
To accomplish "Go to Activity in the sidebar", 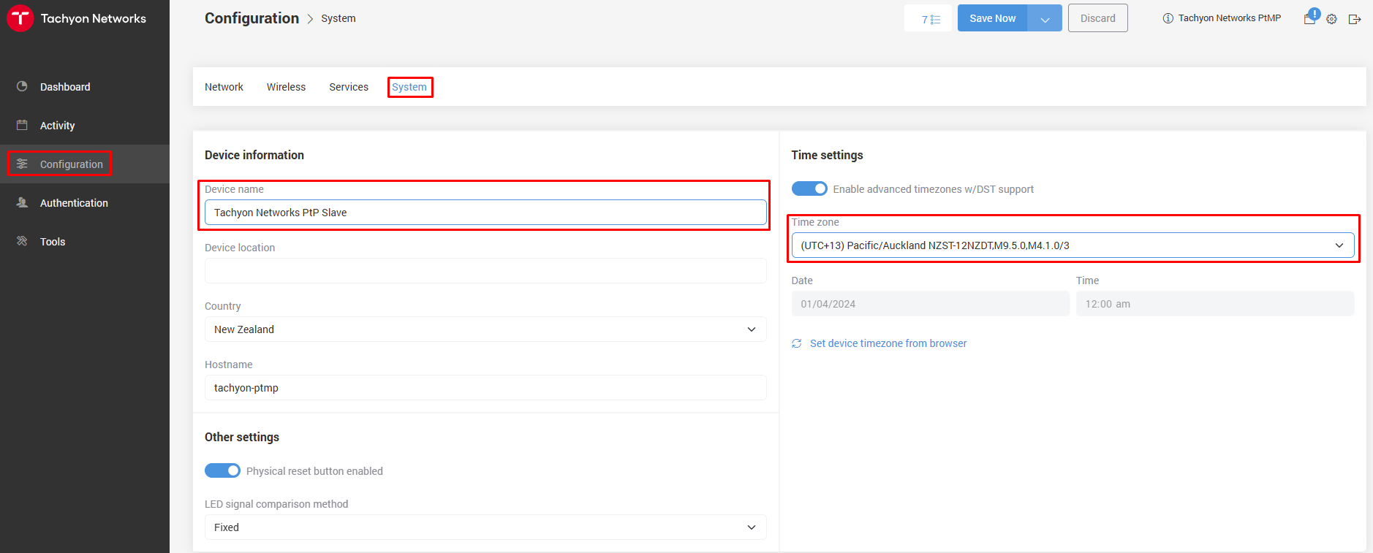I will (85, 126).
